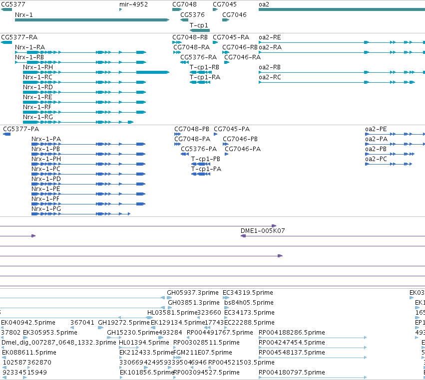Click the CG5377 gene label
Image resolution: width=425 pixels, height=380 pixels.
pos(13,4)
